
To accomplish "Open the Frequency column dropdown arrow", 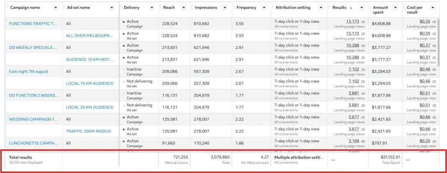I will [264, 8].
